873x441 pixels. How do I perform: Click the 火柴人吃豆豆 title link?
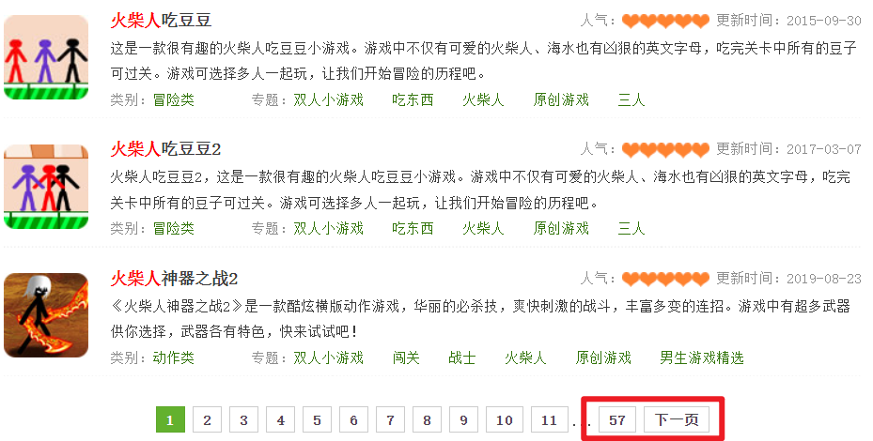tap(161, 21)
